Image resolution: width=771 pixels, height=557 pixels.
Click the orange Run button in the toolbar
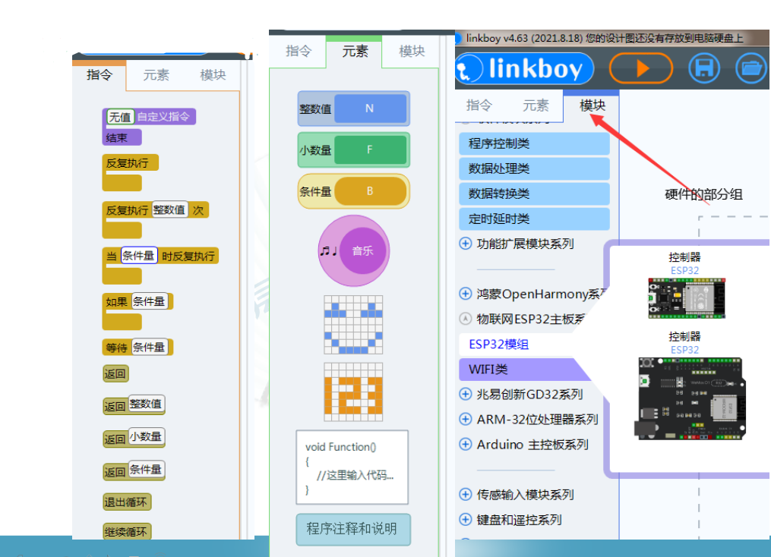640,68
